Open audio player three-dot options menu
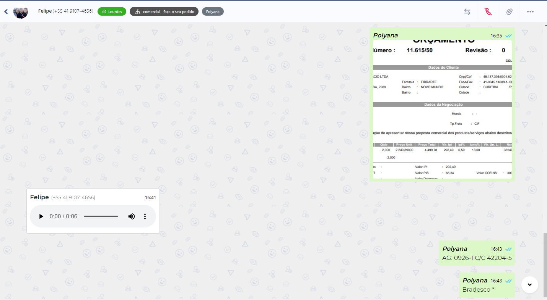The width and height of the screenshot is (547, 300). tap(145, 216)
